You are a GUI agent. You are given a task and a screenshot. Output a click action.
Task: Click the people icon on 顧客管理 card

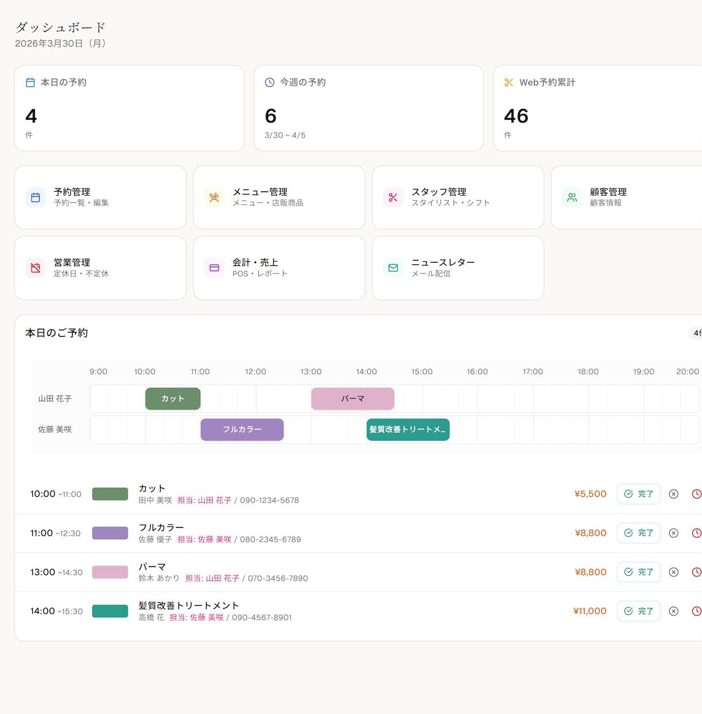(572, 198)
